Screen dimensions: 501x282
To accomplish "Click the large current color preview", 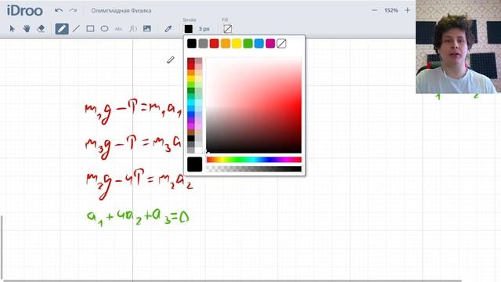I will 195,164.
